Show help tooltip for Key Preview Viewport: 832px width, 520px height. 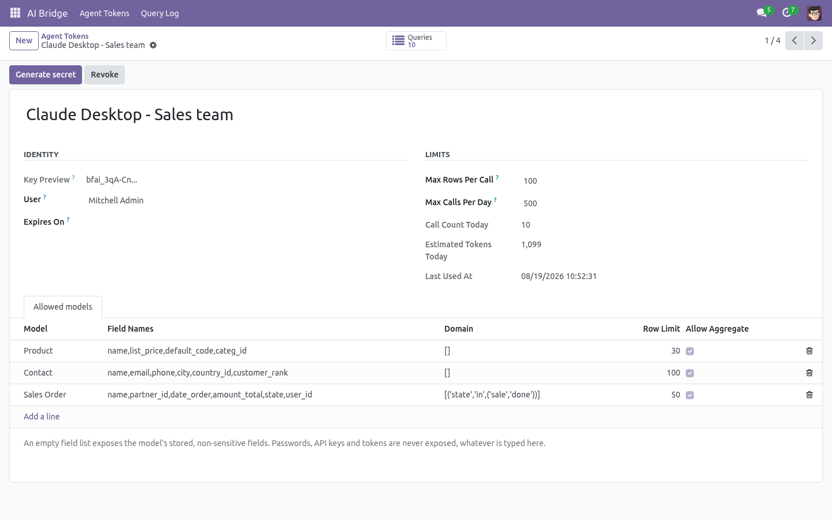click(73, 177)
